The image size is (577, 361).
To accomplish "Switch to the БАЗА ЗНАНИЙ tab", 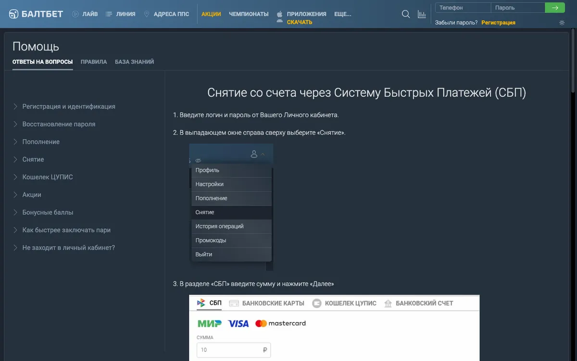I will point(135,62).
